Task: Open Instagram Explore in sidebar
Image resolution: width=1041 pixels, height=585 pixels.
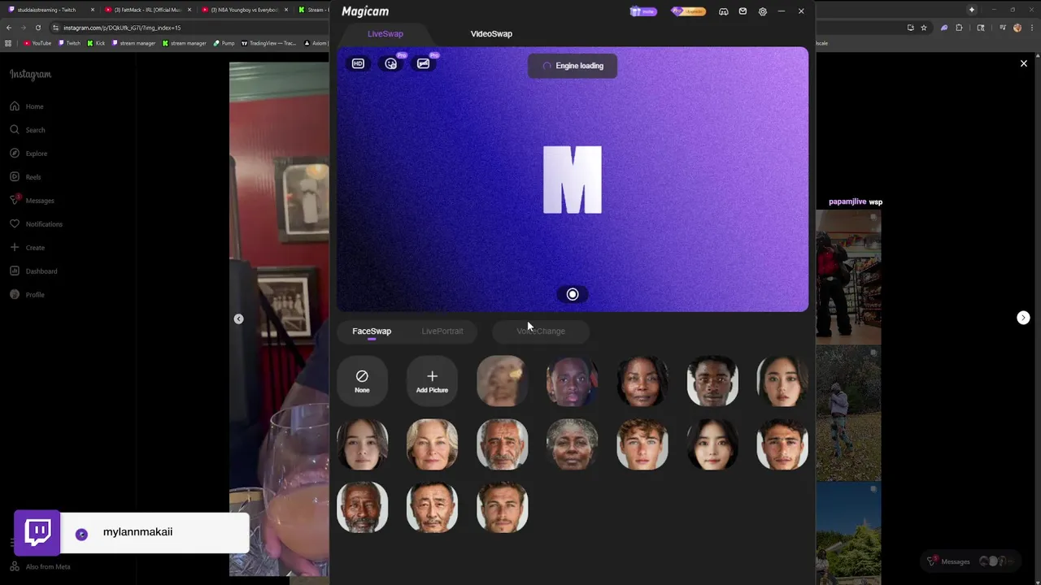Action: 28,154
